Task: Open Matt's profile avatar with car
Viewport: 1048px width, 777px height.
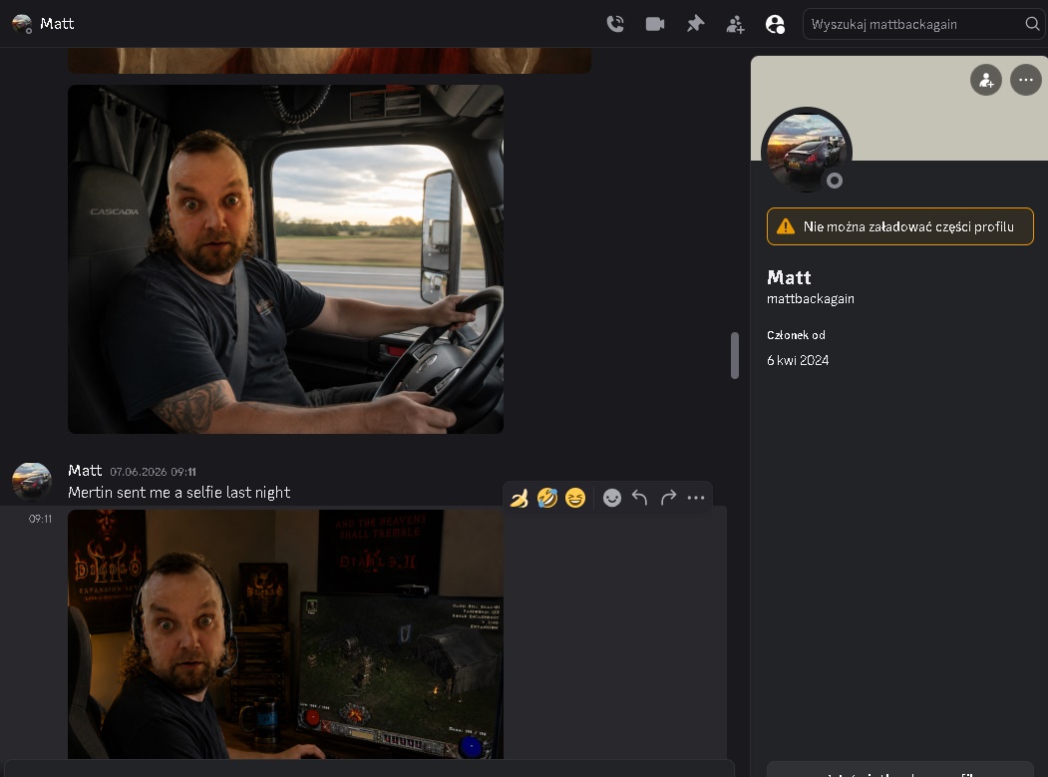Action: click(806, 152)
